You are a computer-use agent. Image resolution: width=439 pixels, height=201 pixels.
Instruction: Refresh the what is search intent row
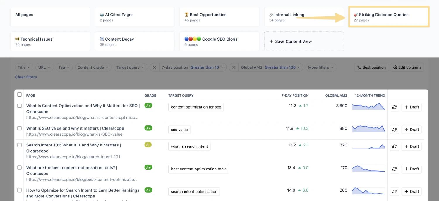pyautogui.click(x=394, y=146)
